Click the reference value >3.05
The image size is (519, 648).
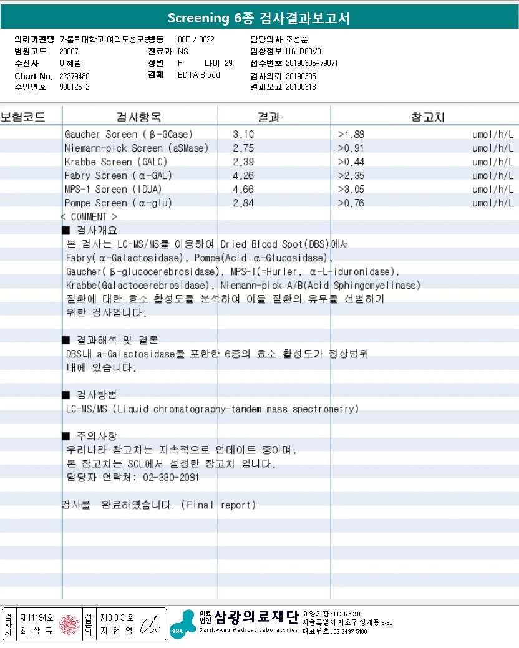(x=351, y=189)
